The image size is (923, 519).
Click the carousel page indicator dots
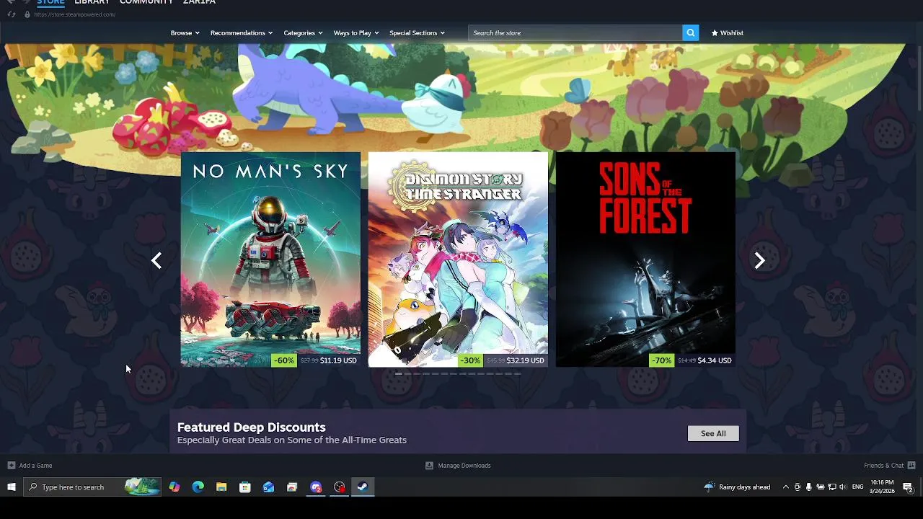[458, 373]
